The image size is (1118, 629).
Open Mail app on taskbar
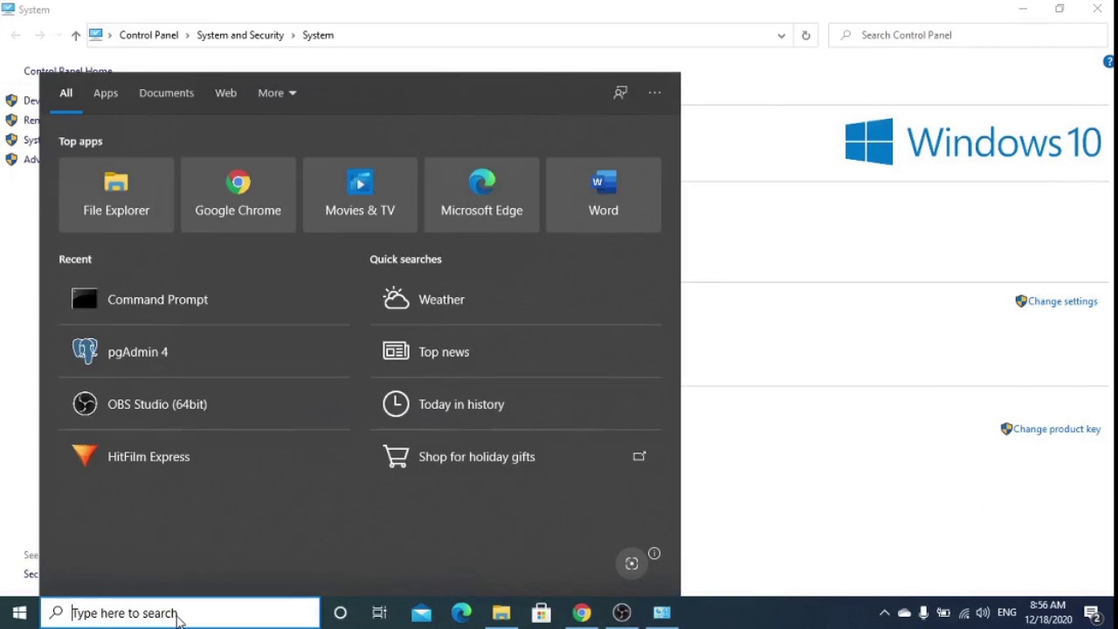point(421,613)
